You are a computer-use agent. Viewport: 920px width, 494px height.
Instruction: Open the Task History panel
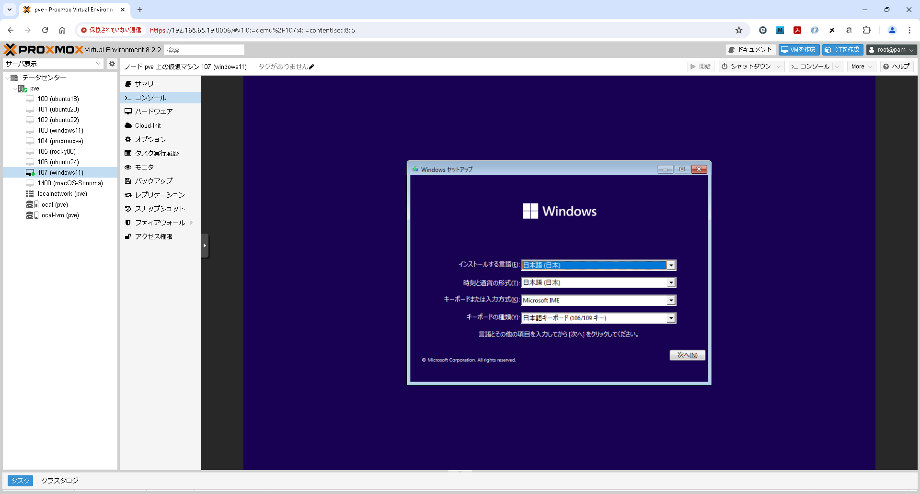tap(161, 153)
